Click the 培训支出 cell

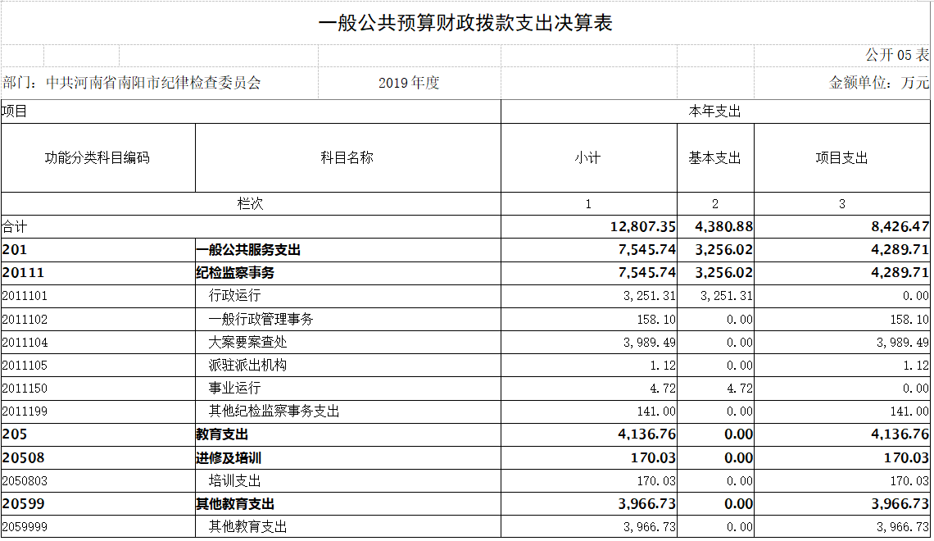coord(348,481)
